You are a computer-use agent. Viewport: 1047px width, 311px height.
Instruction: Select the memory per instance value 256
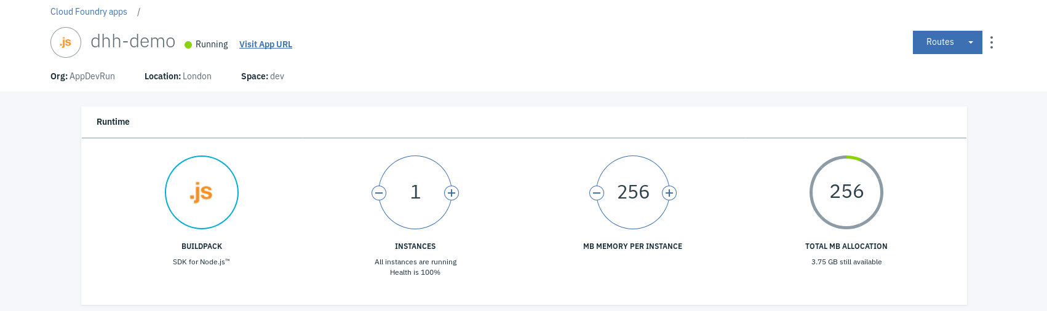point(633,192)
